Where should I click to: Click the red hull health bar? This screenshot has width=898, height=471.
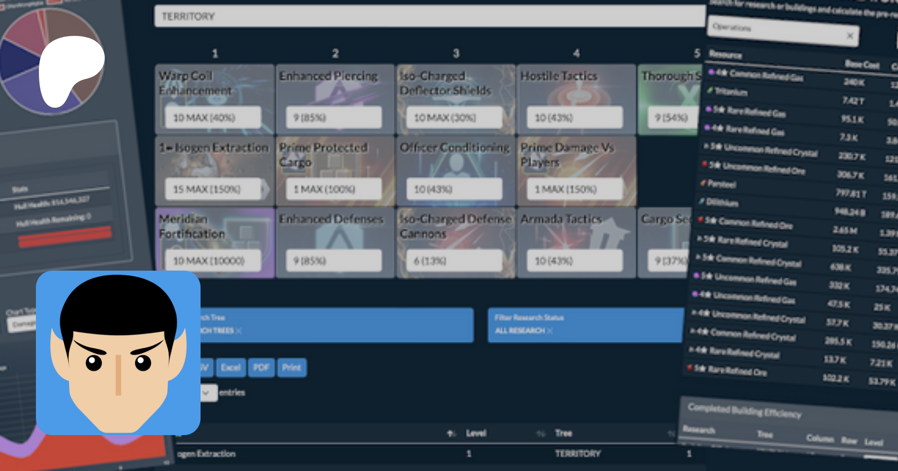point(65,236)
